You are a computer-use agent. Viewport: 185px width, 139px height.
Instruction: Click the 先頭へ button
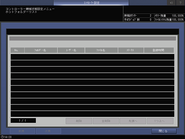click(133, 121)
